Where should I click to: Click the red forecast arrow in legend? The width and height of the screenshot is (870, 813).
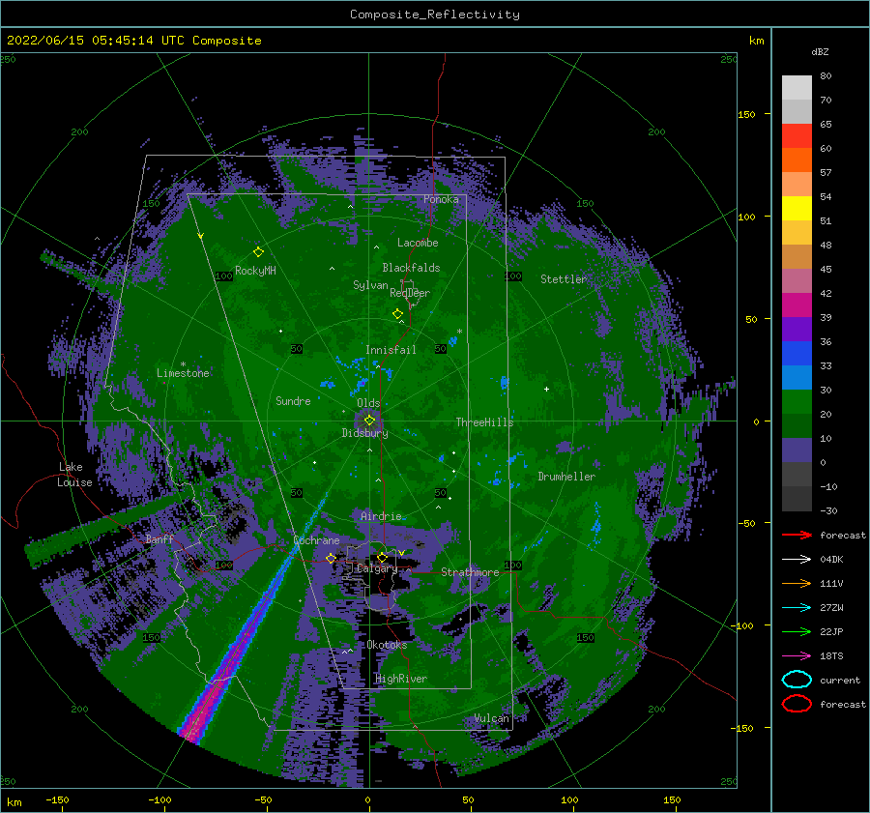pyautogui.click(x=797, y=535)
